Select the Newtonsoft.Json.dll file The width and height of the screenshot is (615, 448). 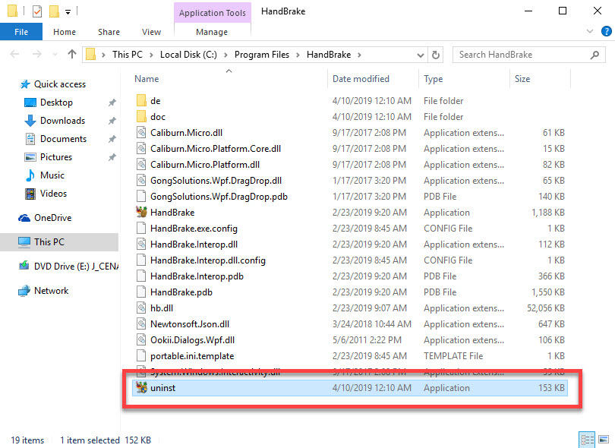tap(190, 324)
